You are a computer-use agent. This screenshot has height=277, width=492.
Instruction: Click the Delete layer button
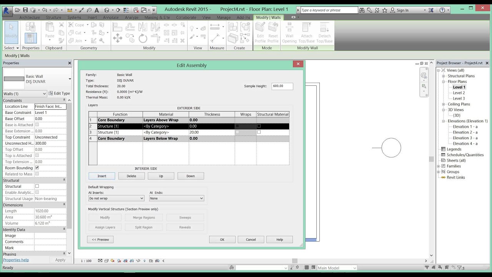[x=131, y=176]
